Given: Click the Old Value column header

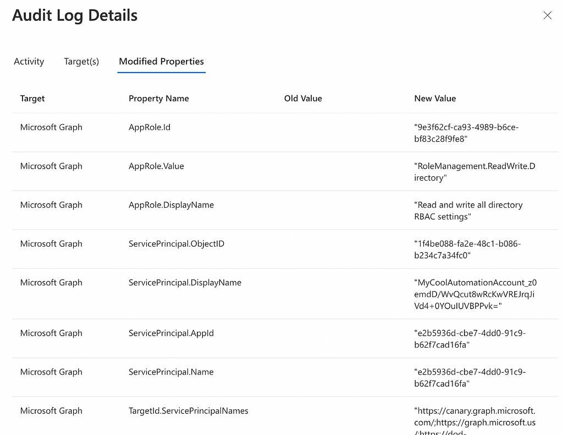Looking at the screenshot, I should point(303,98).
